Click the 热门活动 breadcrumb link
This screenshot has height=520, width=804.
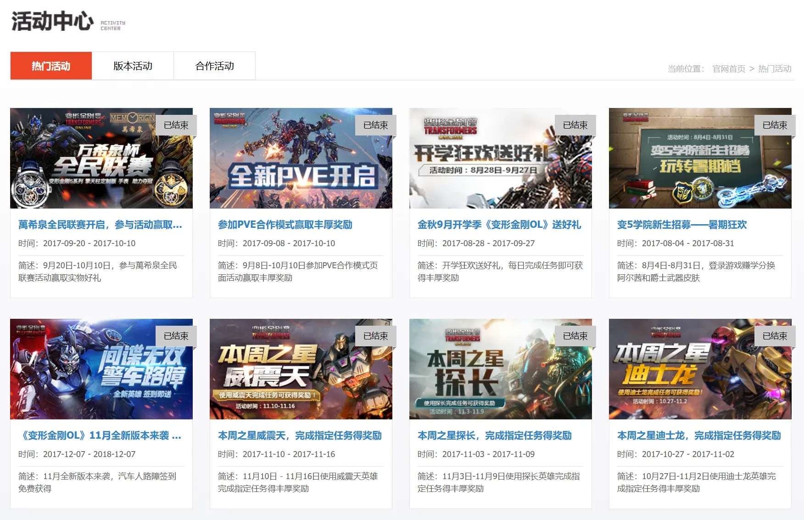[775, 69]
